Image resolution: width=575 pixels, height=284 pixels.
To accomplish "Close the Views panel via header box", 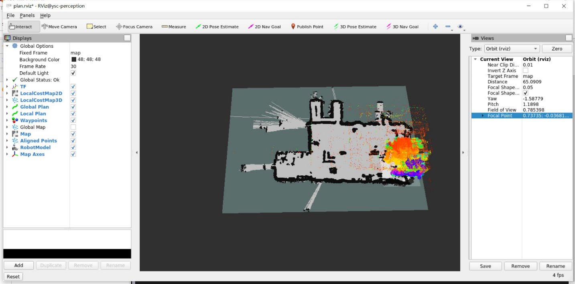I will (569, 38).
